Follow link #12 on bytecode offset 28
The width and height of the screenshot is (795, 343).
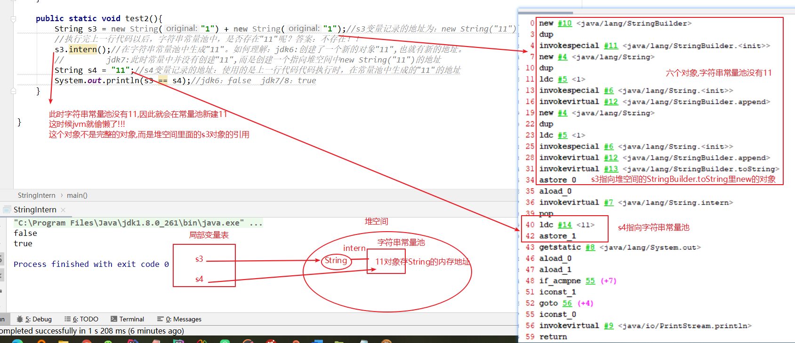[x=611, y=157]
